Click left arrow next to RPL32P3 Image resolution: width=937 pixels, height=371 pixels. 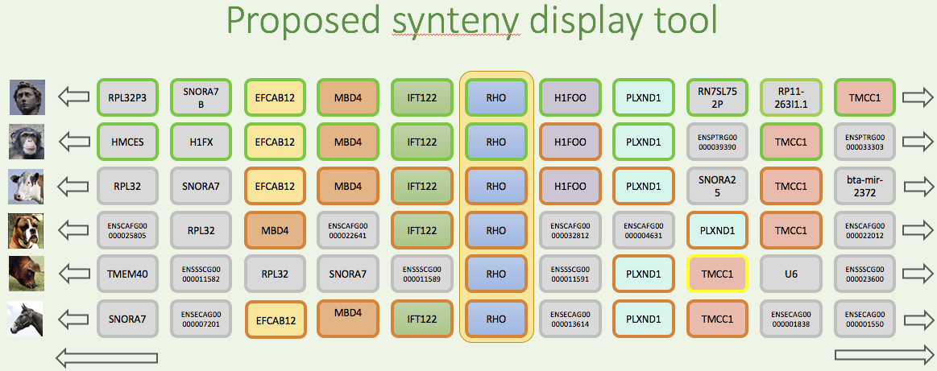click(73, 97)
